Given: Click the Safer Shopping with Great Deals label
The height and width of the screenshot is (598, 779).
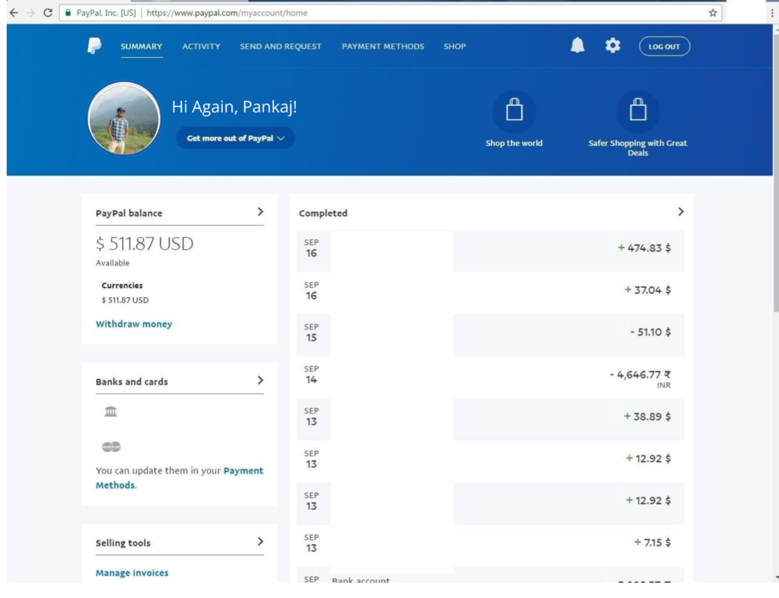Looking at the screenshot, I should (638, 147).
